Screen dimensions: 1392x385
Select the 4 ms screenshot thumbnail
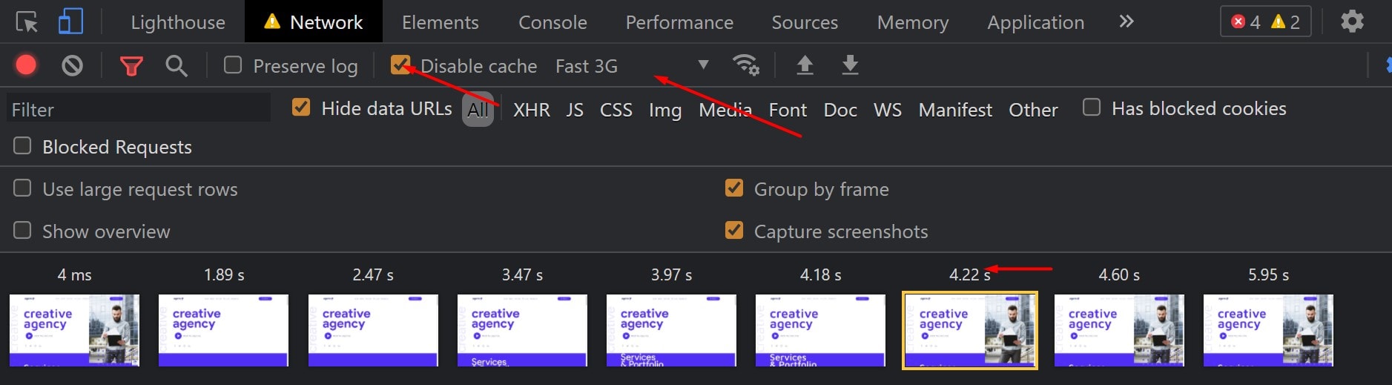click(x=74, y=330)
